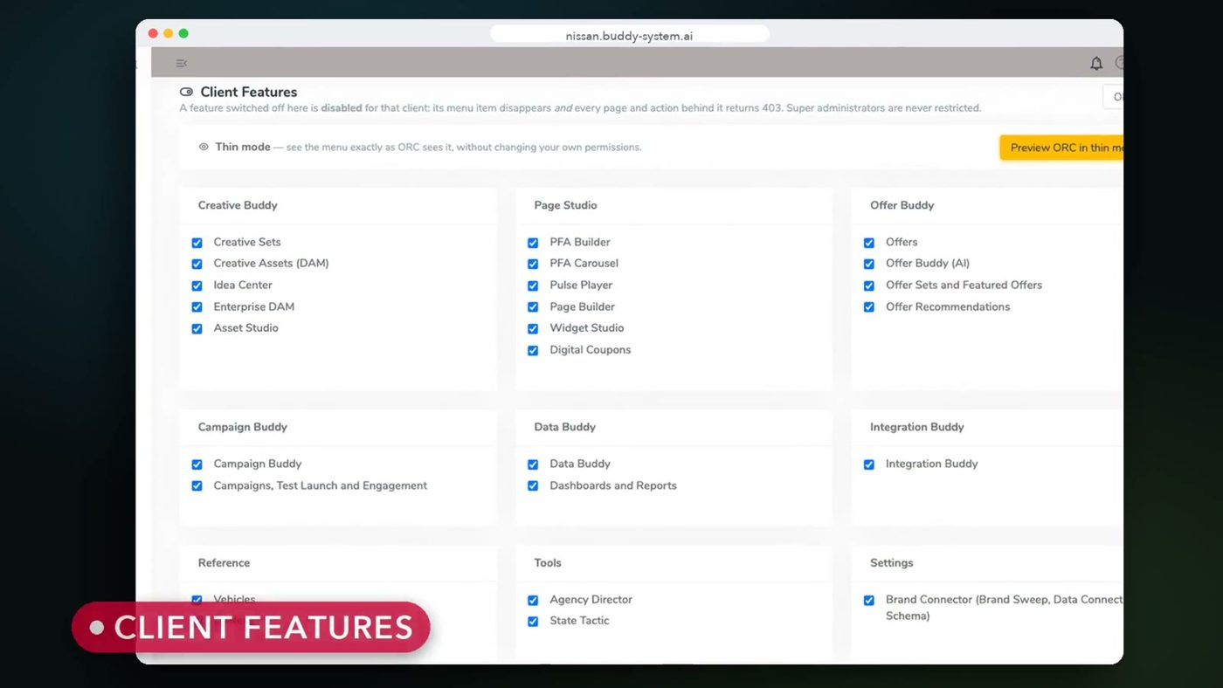Toggle the PFA Carousel checkbox
Screen dimensions: 1223x688
[x=533, y=264]
